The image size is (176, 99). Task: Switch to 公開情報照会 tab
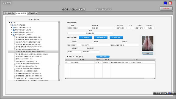(32, 13)
